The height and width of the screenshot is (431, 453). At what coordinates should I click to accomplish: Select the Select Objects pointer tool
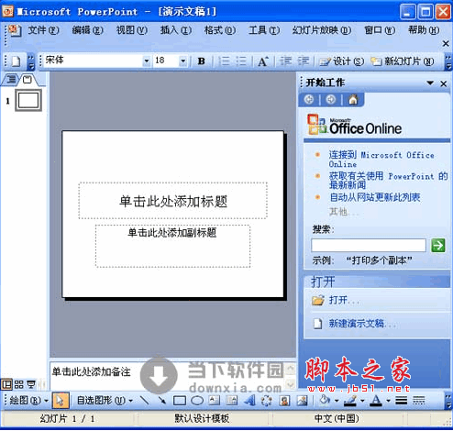click(x=61, y=400)
